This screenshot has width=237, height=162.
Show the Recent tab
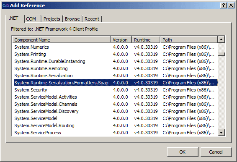coord(92,19)
